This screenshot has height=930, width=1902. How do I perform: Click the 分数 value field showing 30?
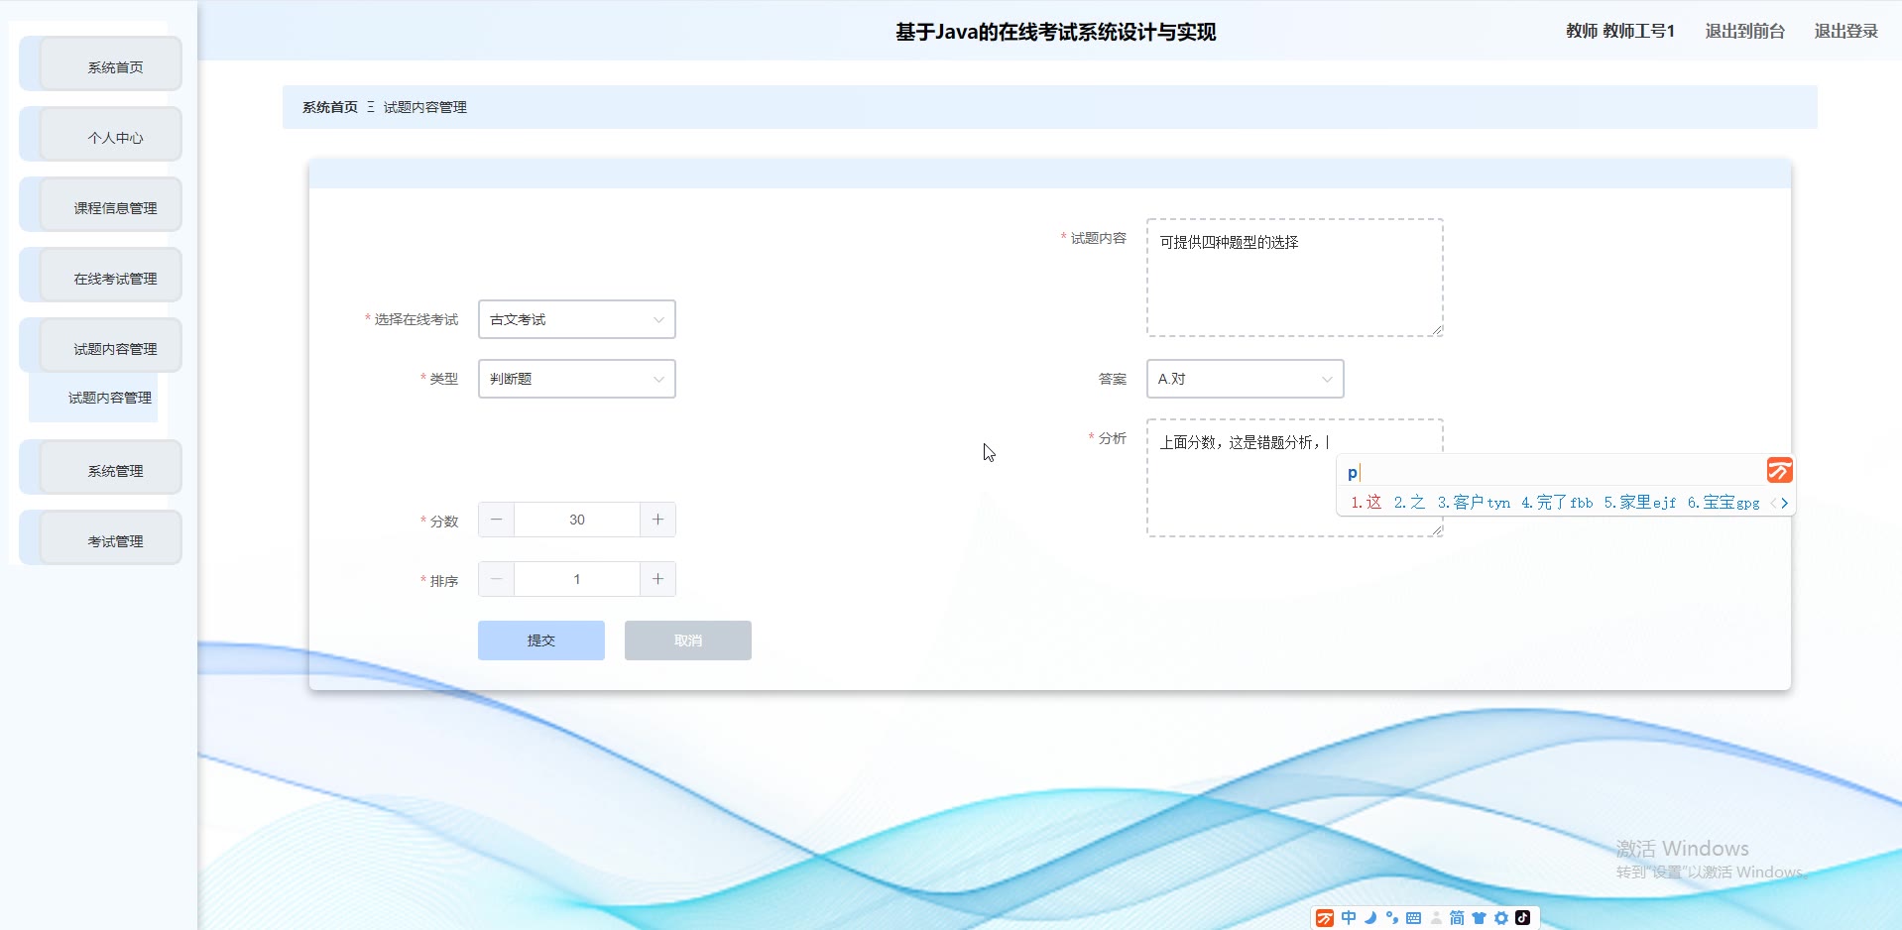point(576,520)
